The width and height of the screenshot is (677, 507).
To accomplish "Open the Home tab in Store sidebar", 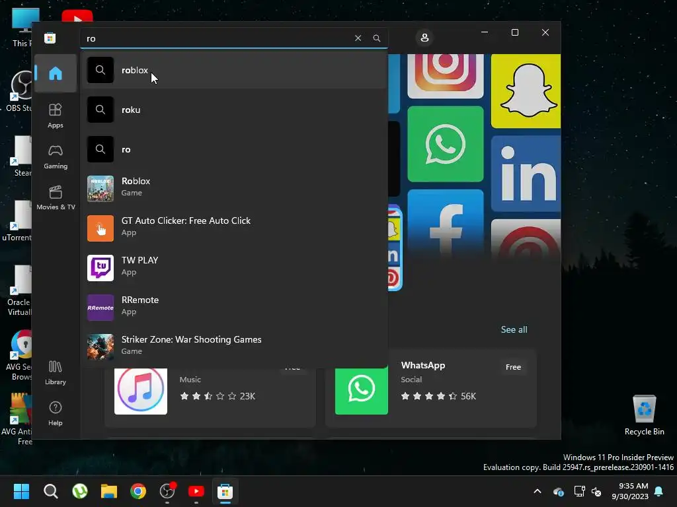I will (56, 73).
